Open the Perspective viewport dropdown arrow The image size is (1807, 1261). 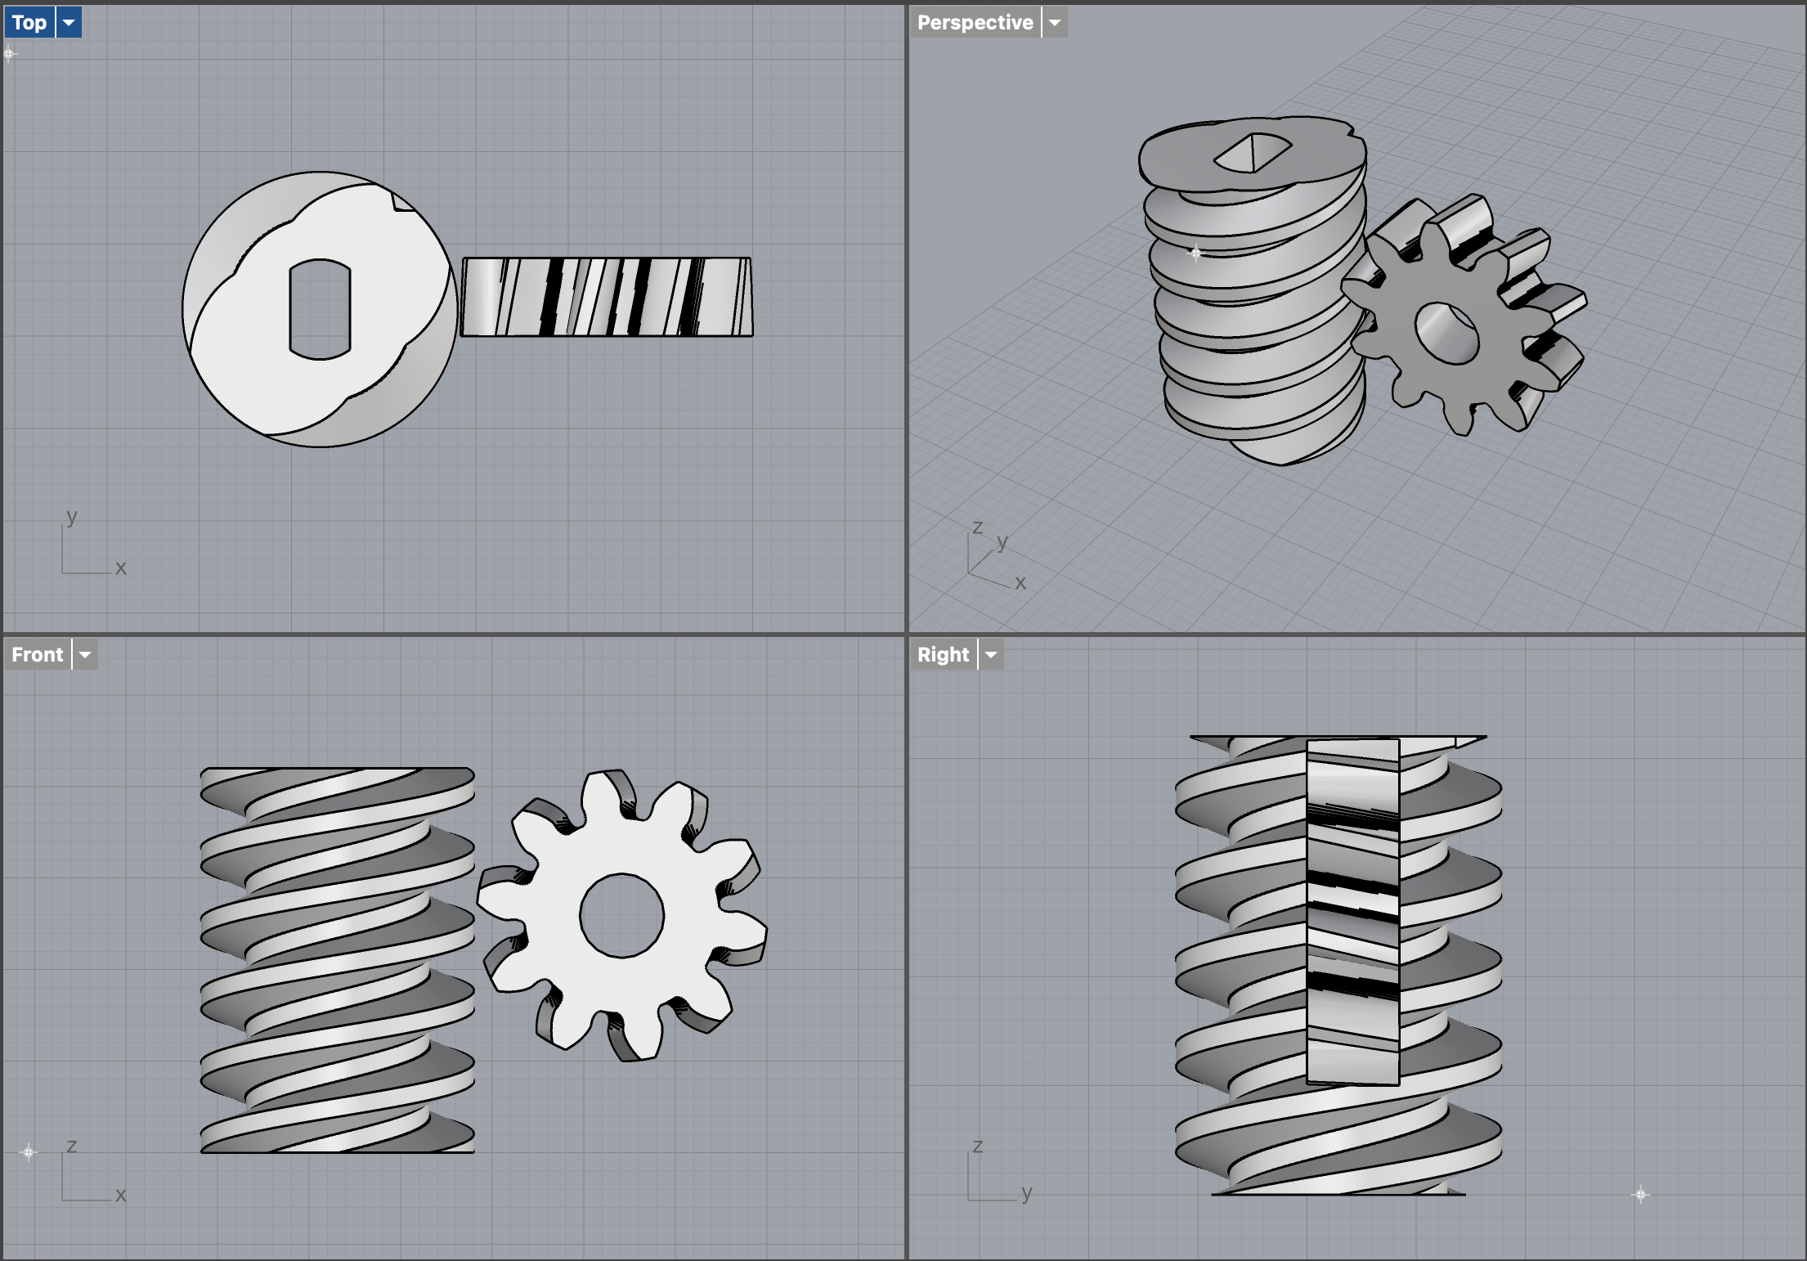coord(1055,23)
